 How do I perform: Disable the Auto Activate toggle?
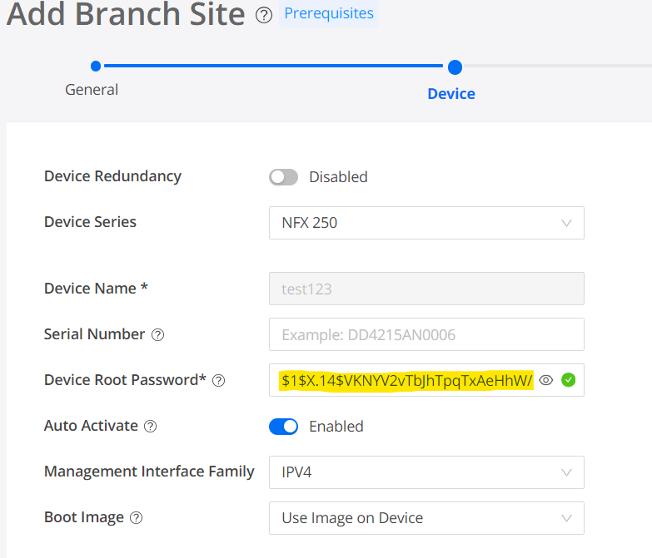coord(283,427)
